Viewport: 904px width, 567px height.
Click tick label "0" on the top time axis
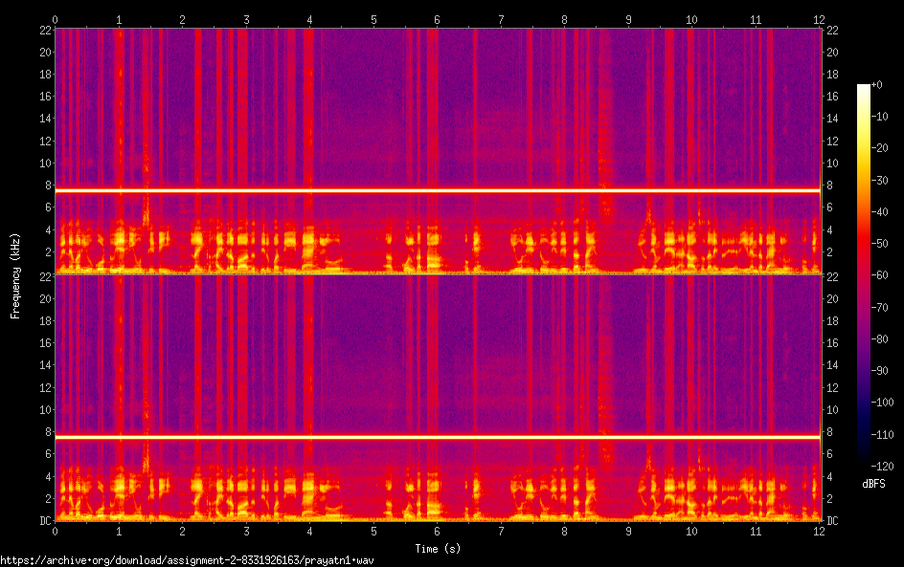click(55, 20)
